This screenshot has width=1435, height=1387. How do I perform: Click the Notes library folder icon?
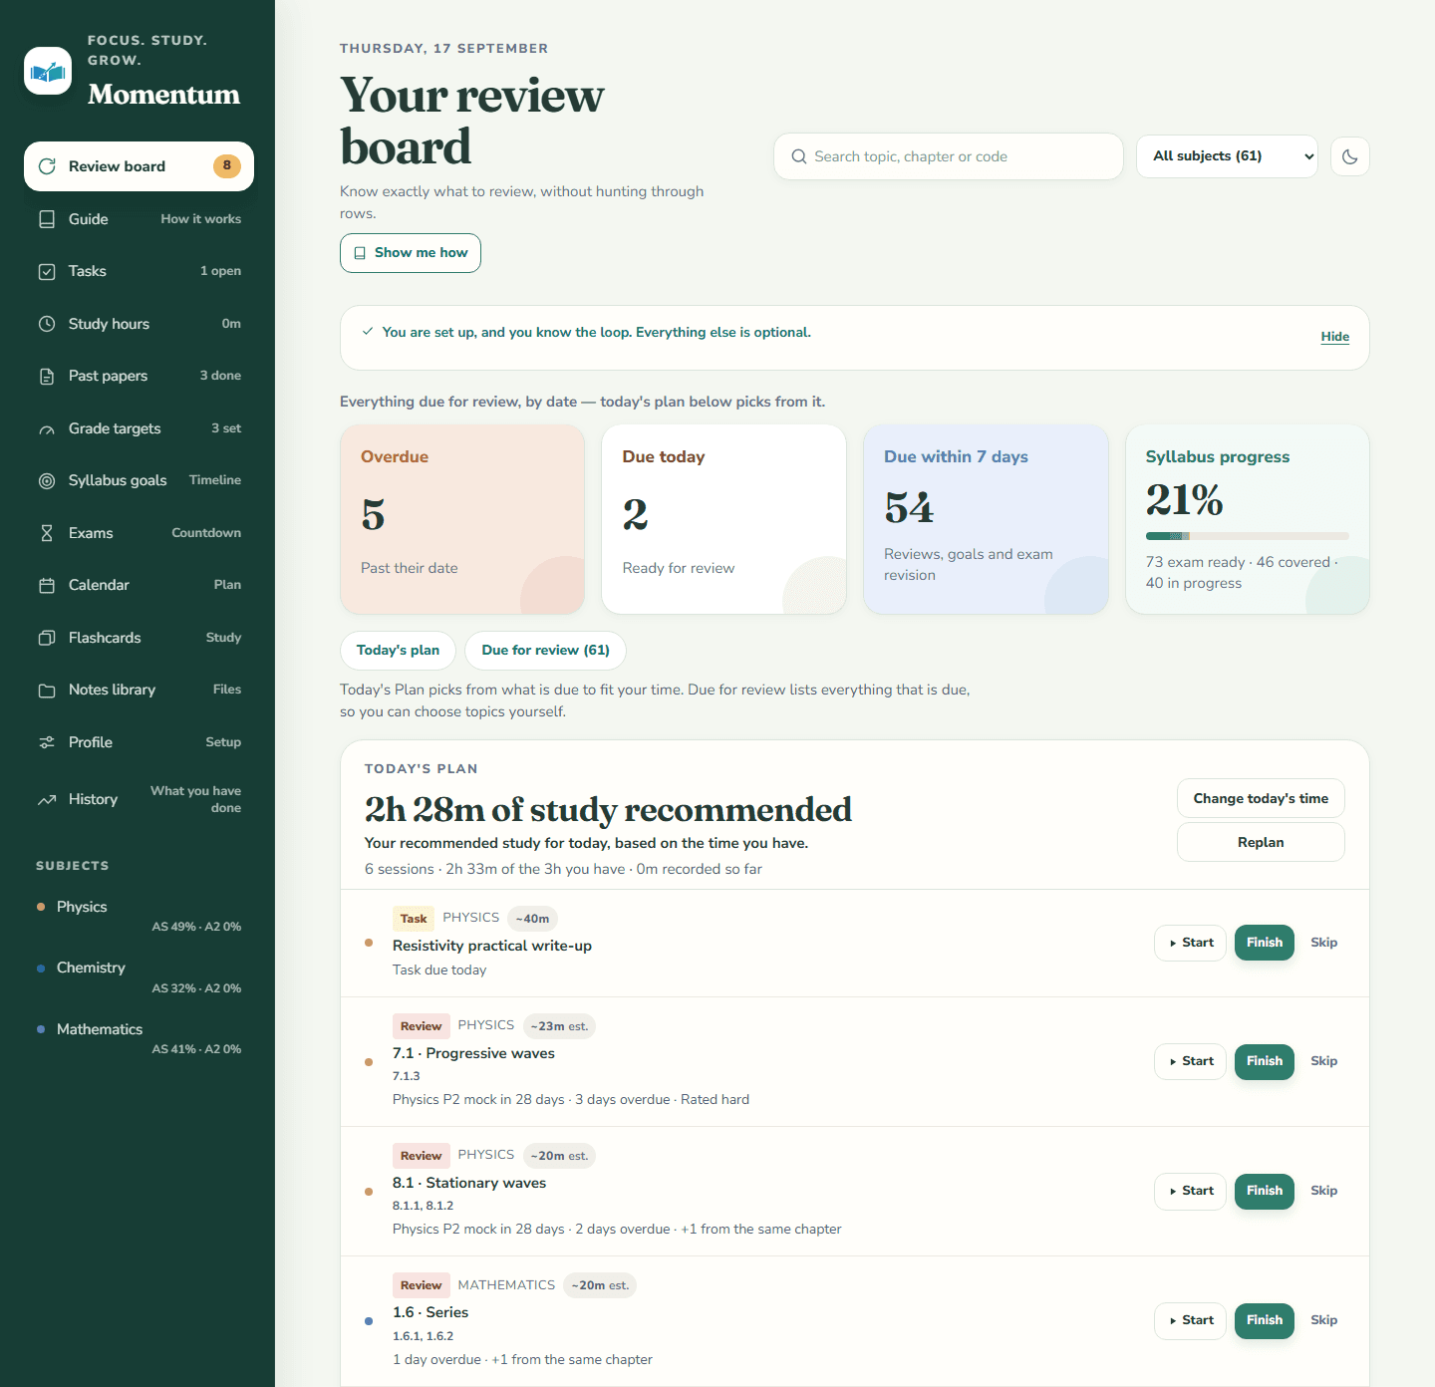tap(47, 691)
